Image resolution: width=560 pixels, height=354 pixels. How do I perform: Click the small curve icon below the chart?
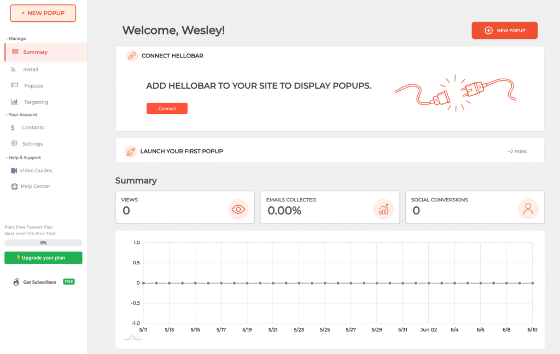pos(133,338)
